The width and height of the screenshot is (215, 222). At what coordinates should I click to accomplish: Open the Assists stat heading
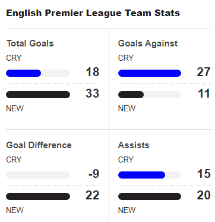point(134,145)
